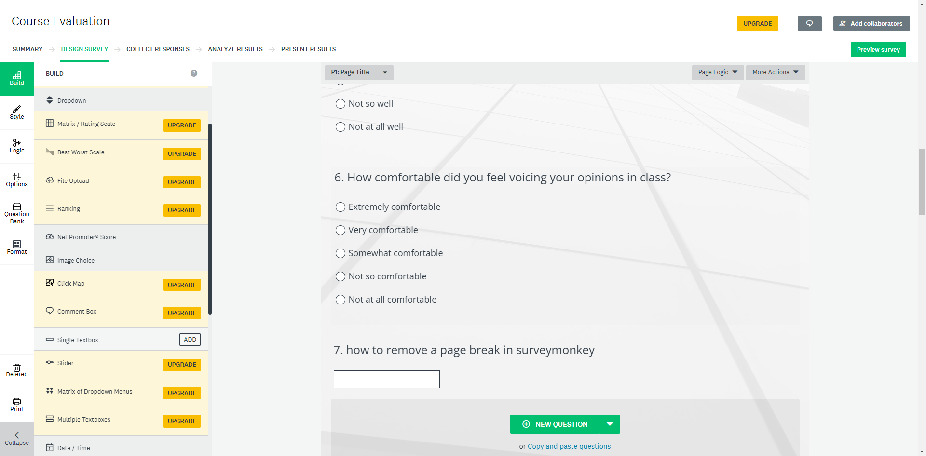This screenshot has width=926, height=456.
Task: Open the Options sidebar icon
Action: pos(17,180)
